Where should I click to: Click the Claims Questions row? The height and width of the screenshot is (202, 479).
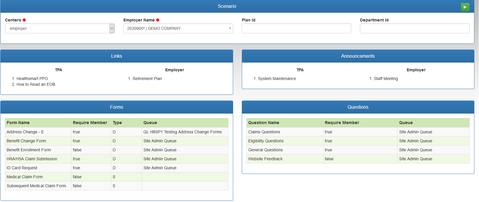point(264,132)
